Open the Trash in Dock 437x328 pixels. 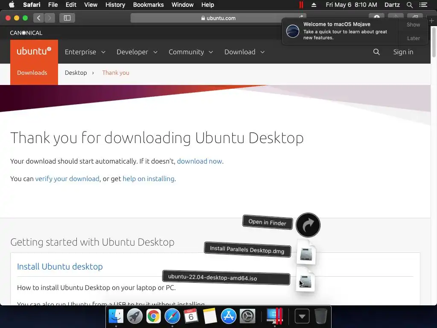point(321,316)
